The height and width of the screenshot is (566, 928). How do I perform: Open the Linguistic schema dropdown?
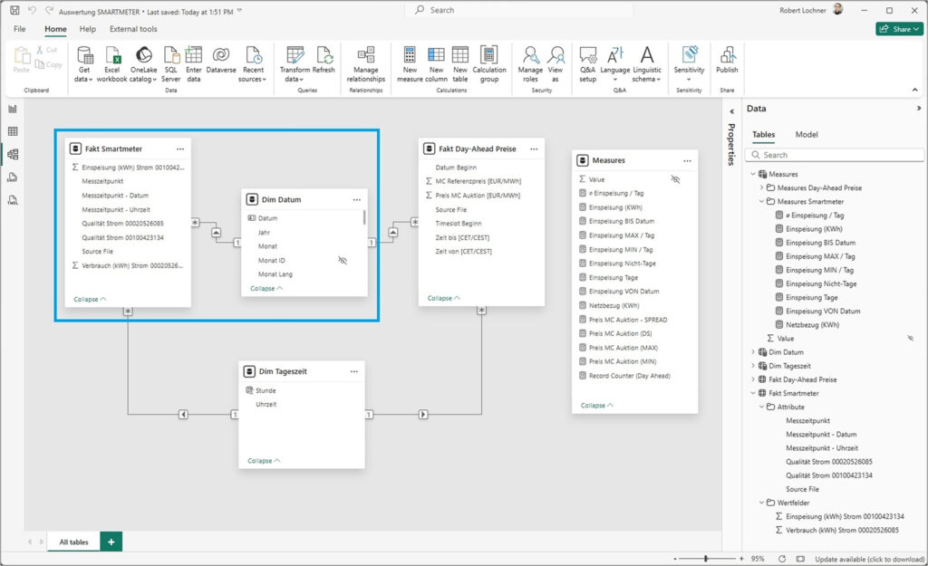pyautogui.click(x=647, y=64)
